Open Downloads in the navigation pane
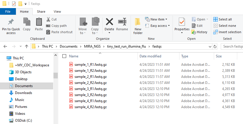Image resolution: width=243 pixels, height=124 pixels. [x=23, y=93]
